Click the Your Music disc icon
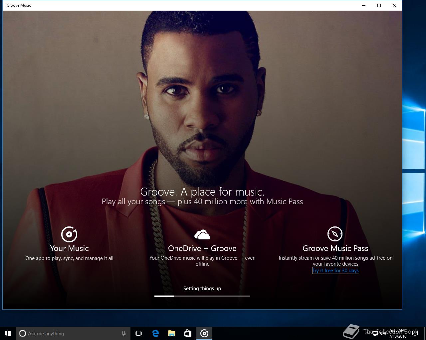Image resolution: width=426 pixels, height=340 pixels. point(69,234)
